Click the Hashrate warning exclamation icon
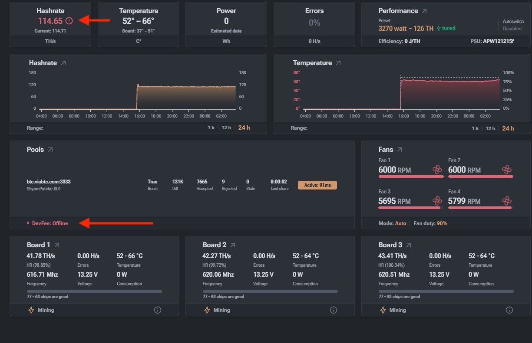532x343 pixels. [69, 21]
